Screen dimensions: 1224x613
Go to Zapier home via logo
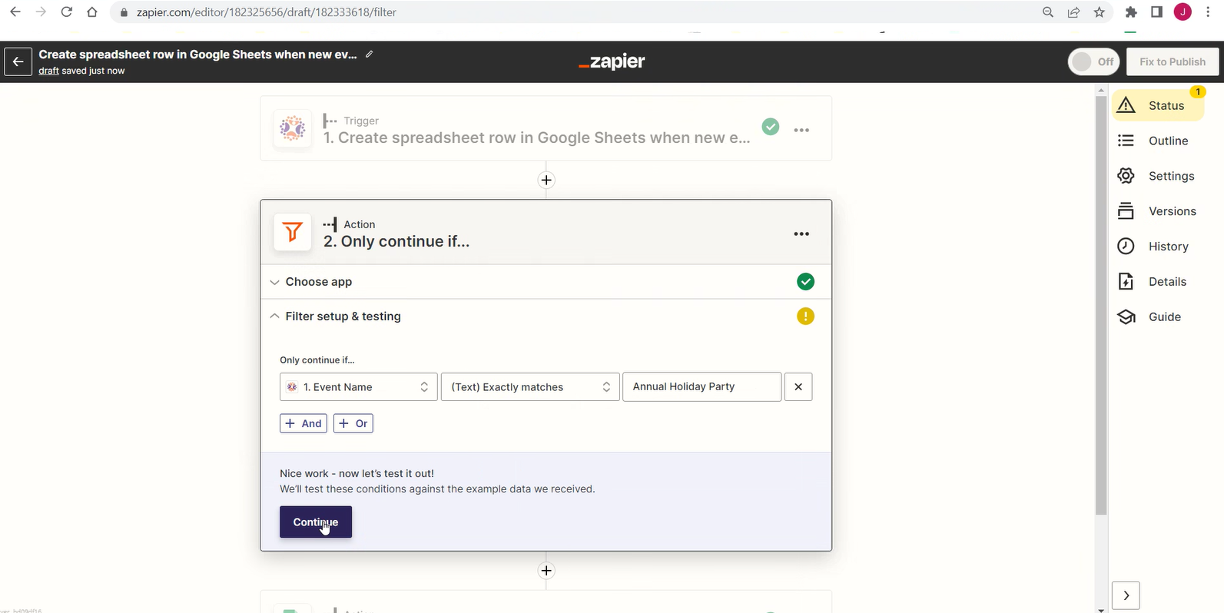click(x=612, y=61)
